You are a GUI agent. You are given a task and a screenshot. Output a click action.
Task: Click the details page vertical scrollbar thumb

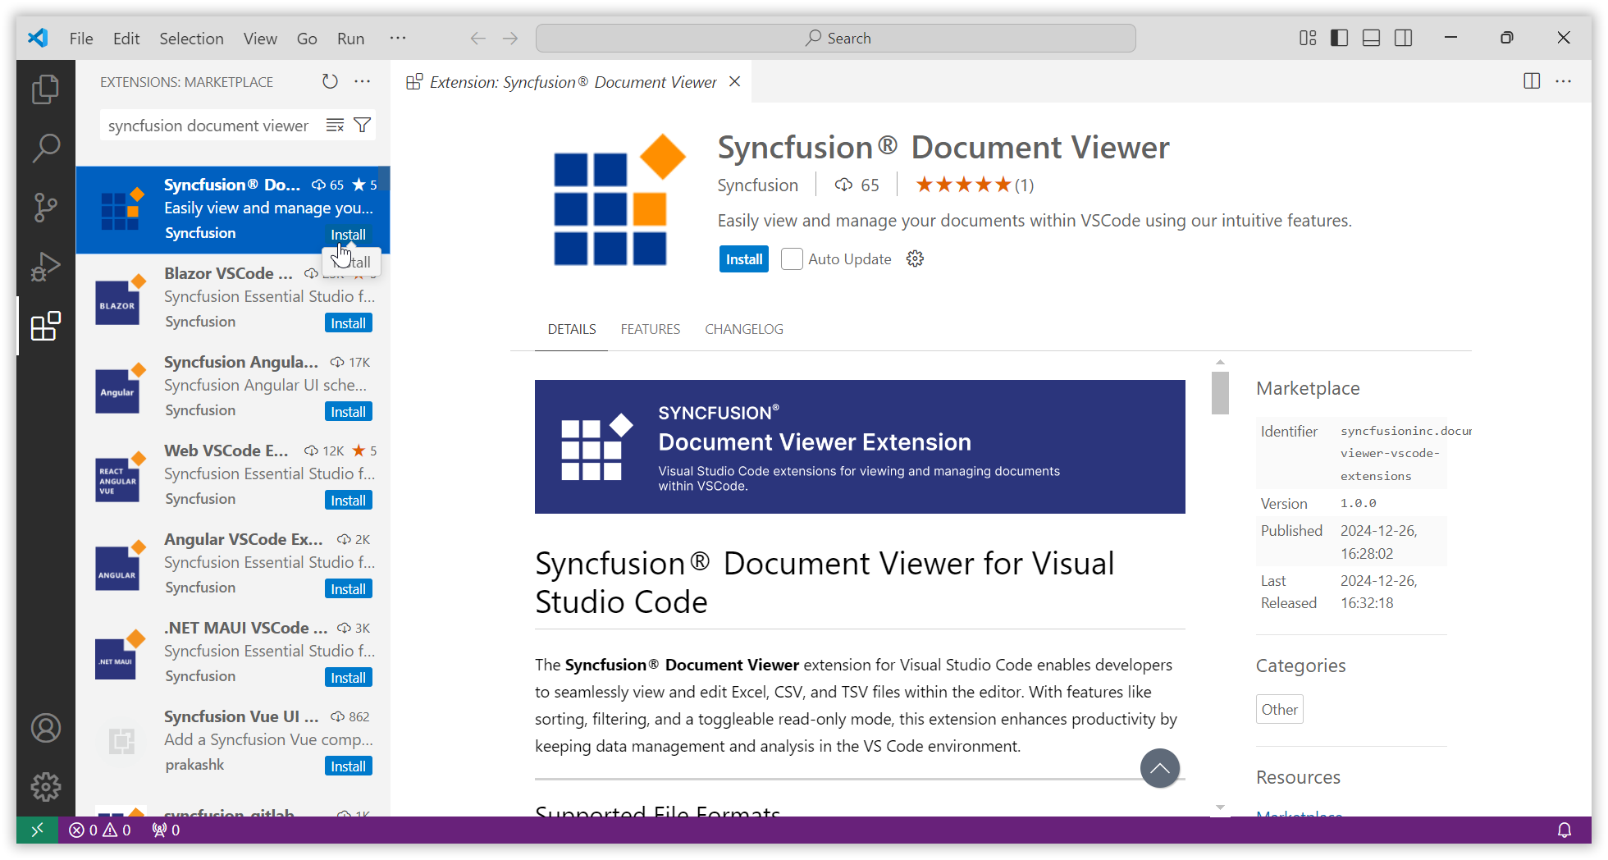tap(1220, 393)
